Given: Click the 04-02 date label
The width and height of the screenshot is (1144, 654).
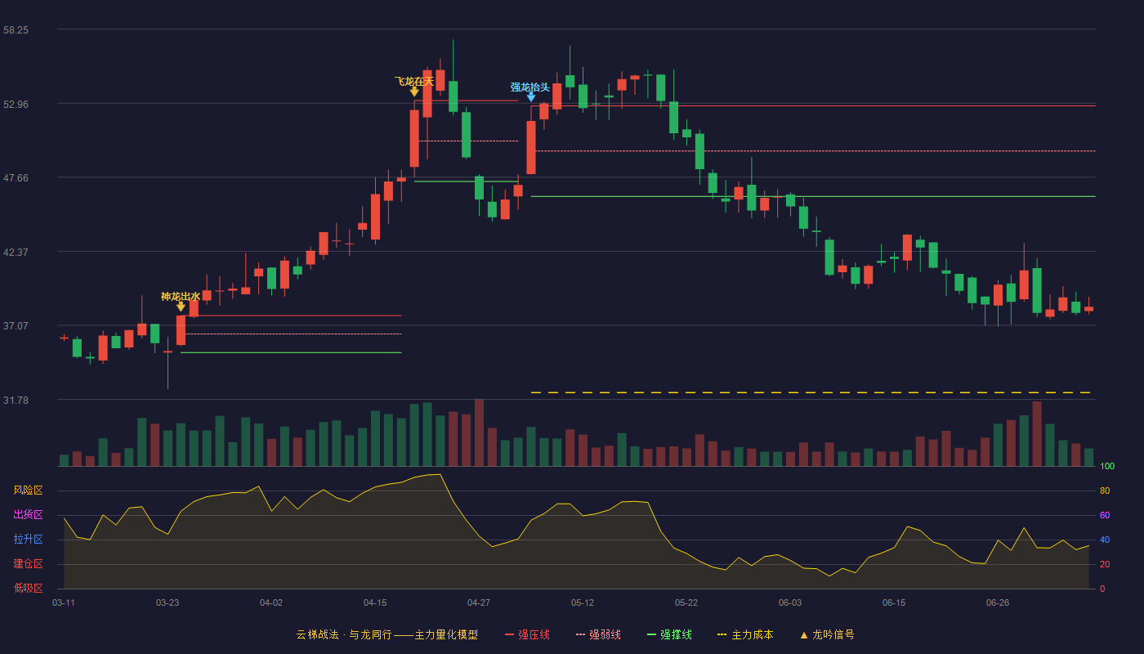Looking at the screenshot, I should pos(271,602).
